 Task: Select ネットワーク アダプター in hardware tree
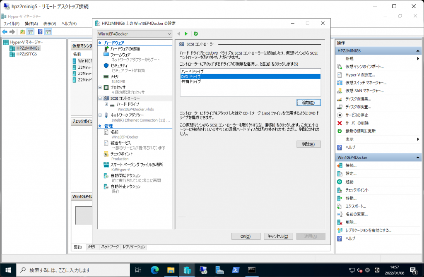coord(127,115)
